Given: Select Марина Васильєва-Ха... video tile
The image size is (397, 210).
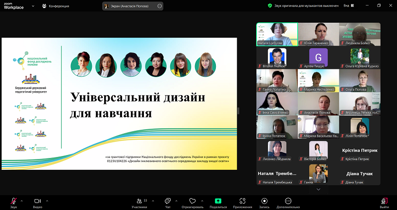Looking at the screenshot, I should (x=318, y=127).
